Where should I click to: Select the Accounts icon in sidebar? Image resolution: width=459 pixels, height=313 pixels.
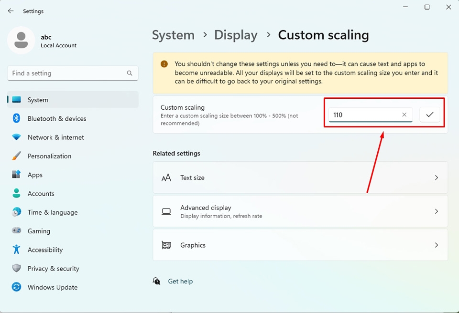pyautogui.click(x=15, y=193)
